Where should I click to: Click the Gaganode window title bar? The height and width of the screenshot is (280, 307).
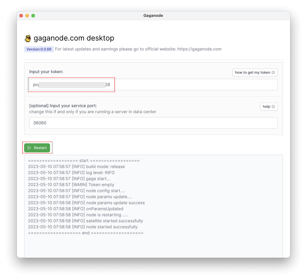tap(153, 16)
